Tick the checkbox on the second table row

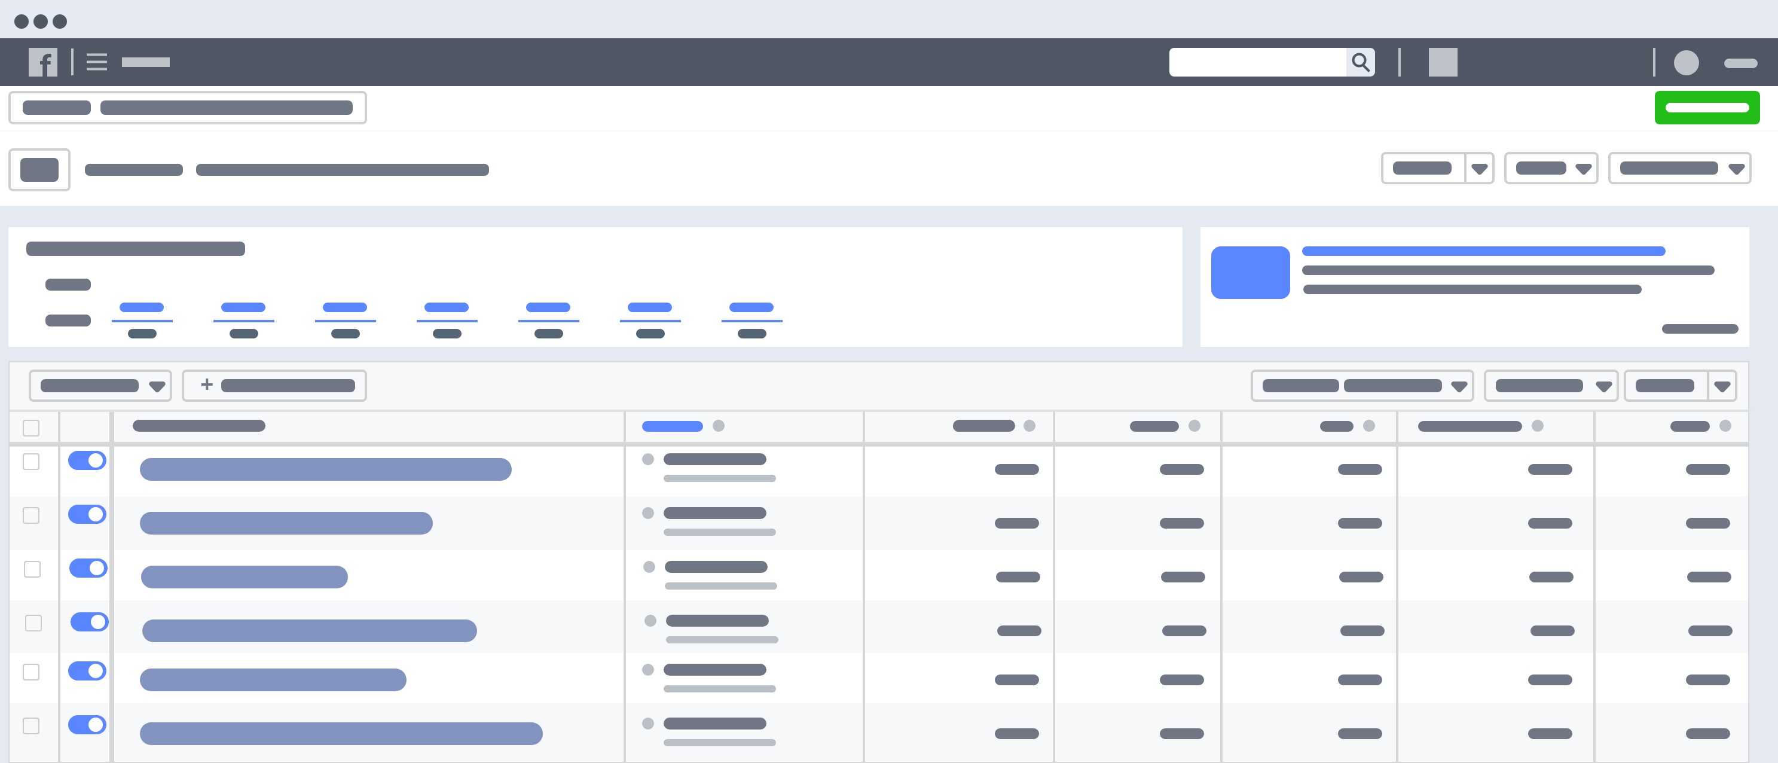click(31, 515)
